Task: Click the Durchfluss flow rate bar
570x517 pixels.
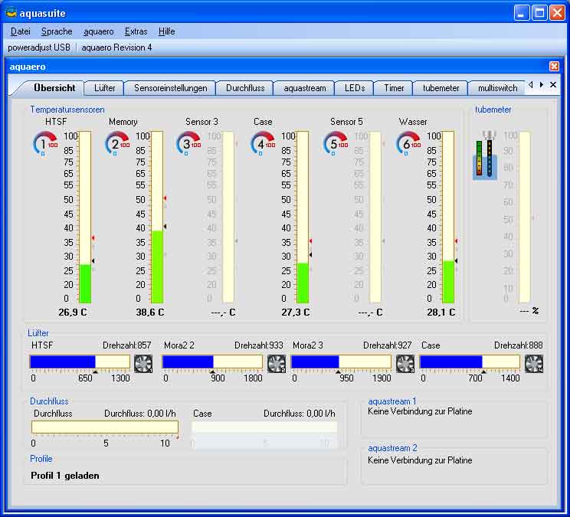Action: [x=105, y=427]
